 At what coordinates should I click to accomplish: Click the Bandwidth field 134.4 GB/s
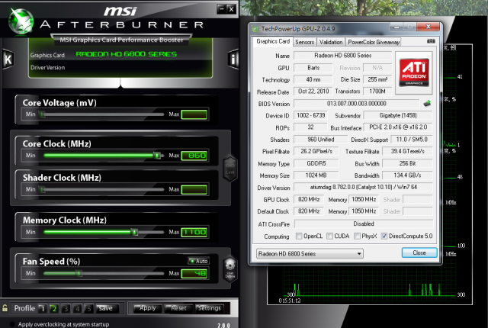[407, 175]
